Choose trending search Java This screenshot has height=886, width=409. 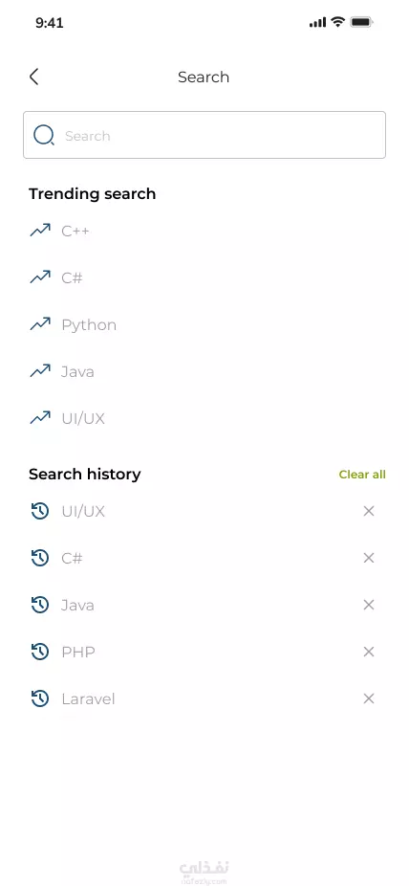[x=77, y=372]
